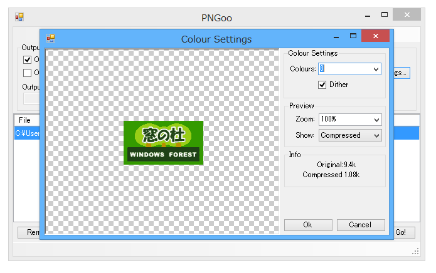Click the output path field in PNGoo window
This screenshot has width=436, height=273.
(31, 99)
